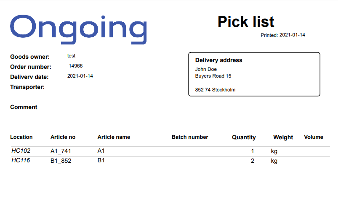Select the printed date 2021-01-14
The width and height of the screenshot is (357, 198).
click(x=292, y=35)
